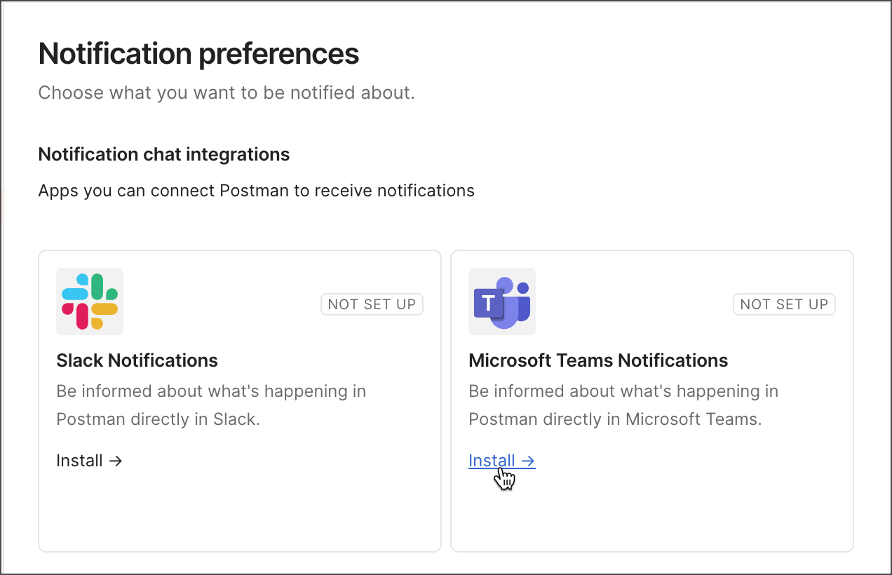
Task: Select the Slack Notifications title
Action: (x=137, y=360)
